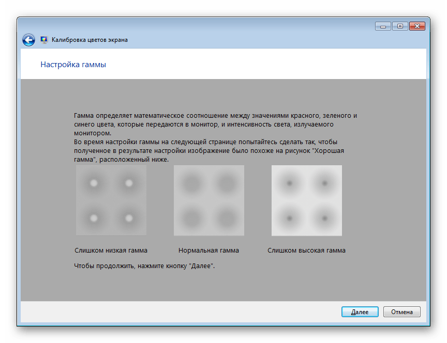
Task: Go back using the blue arrow button
Action: pos(29,40)
